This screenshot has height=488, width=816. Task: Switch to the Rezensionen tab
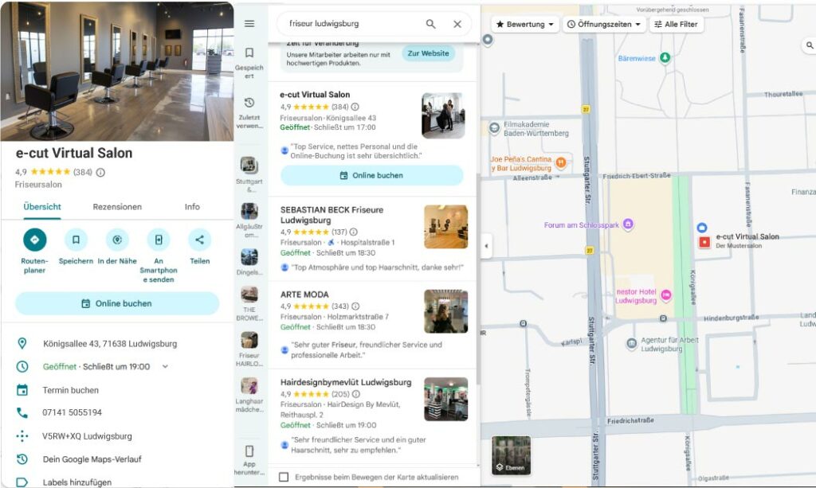tap(117, 207)
